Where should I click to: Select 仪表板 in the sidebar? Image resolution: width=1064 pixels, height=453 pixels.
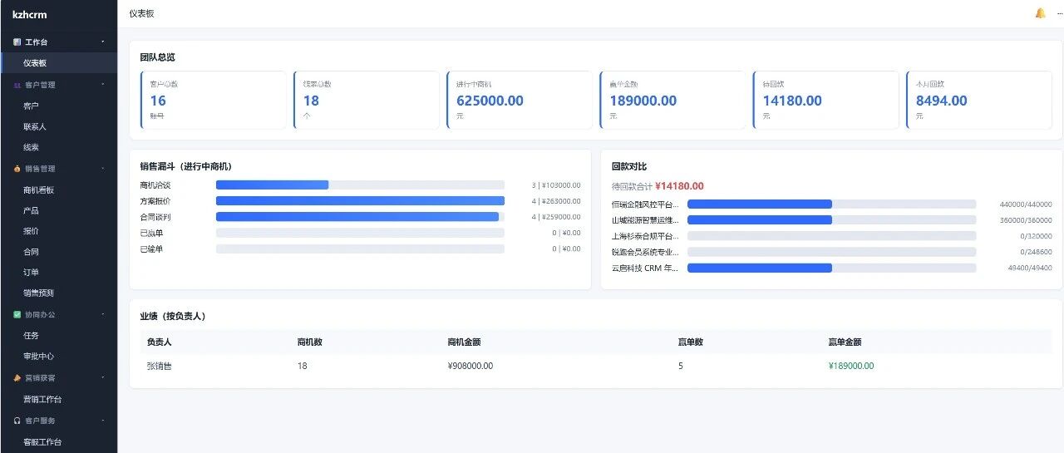tap(58, 63)
